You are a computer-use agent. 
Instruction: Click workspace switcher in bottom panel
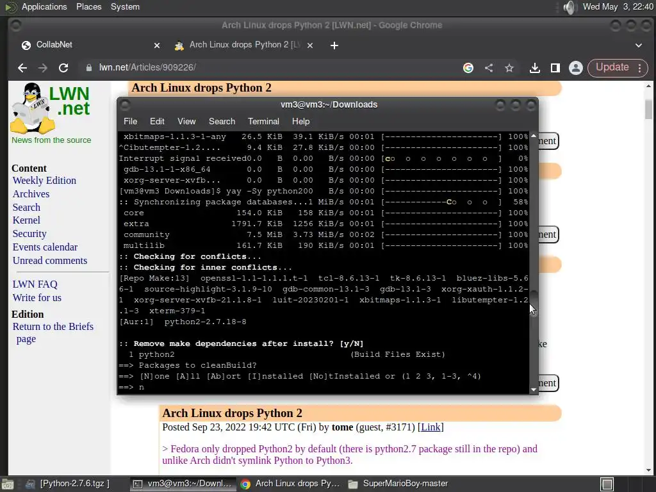pos(607,484)
